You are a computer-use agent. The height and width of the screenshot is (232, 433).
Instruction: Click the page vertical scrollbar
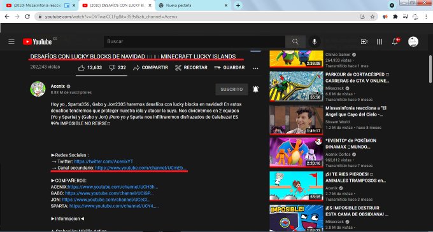tap(430, 69)
